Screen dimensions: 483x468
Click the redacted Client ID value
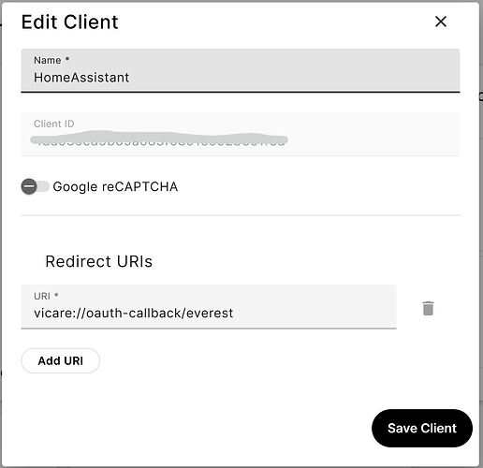159,139
